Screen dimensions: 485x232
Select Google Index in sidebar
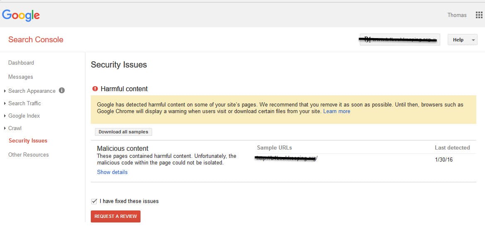click(24, 116)
